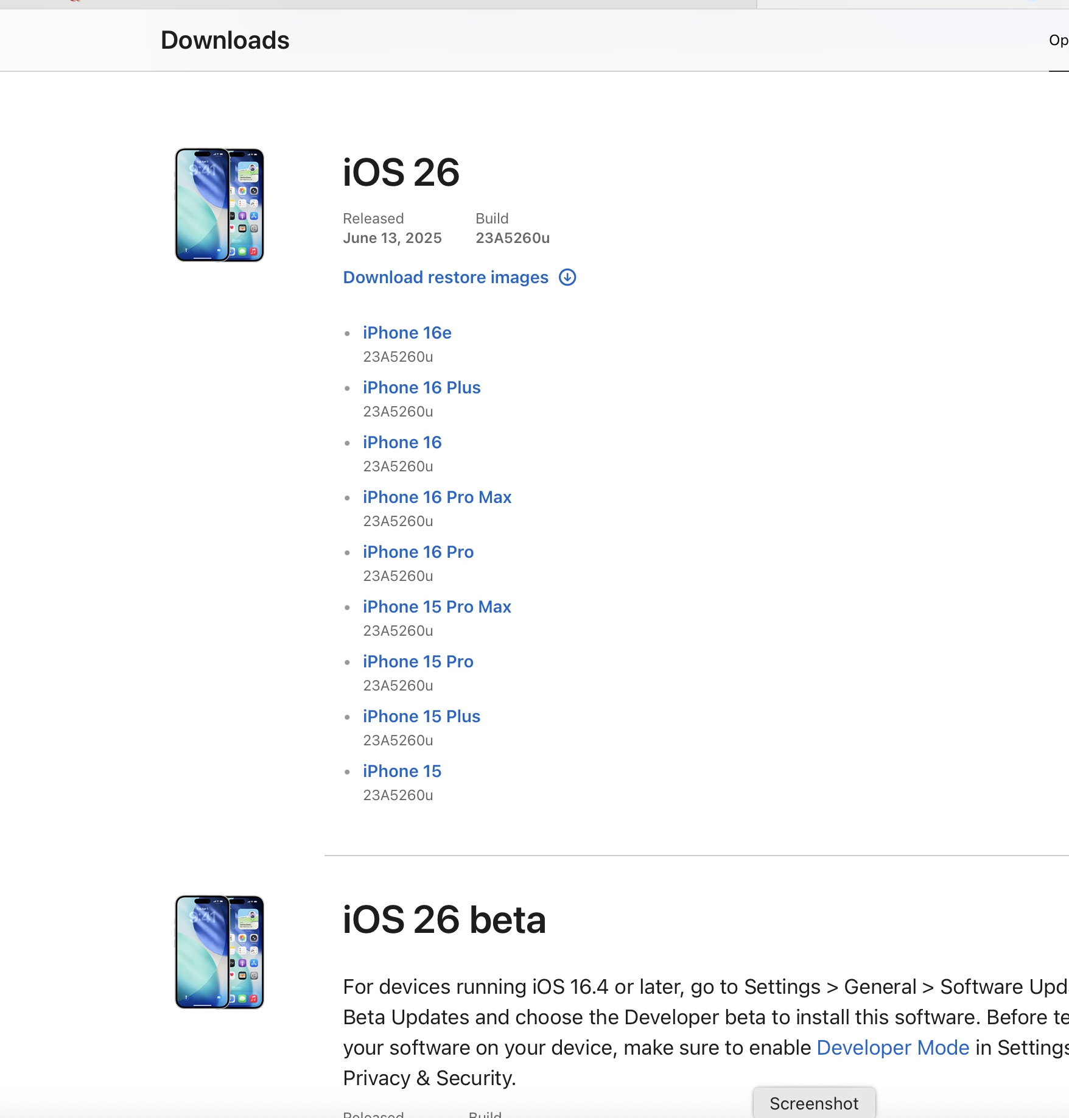Open the iPhone 15 Plus link
1069x1118 pixels.
click(422, 716)
